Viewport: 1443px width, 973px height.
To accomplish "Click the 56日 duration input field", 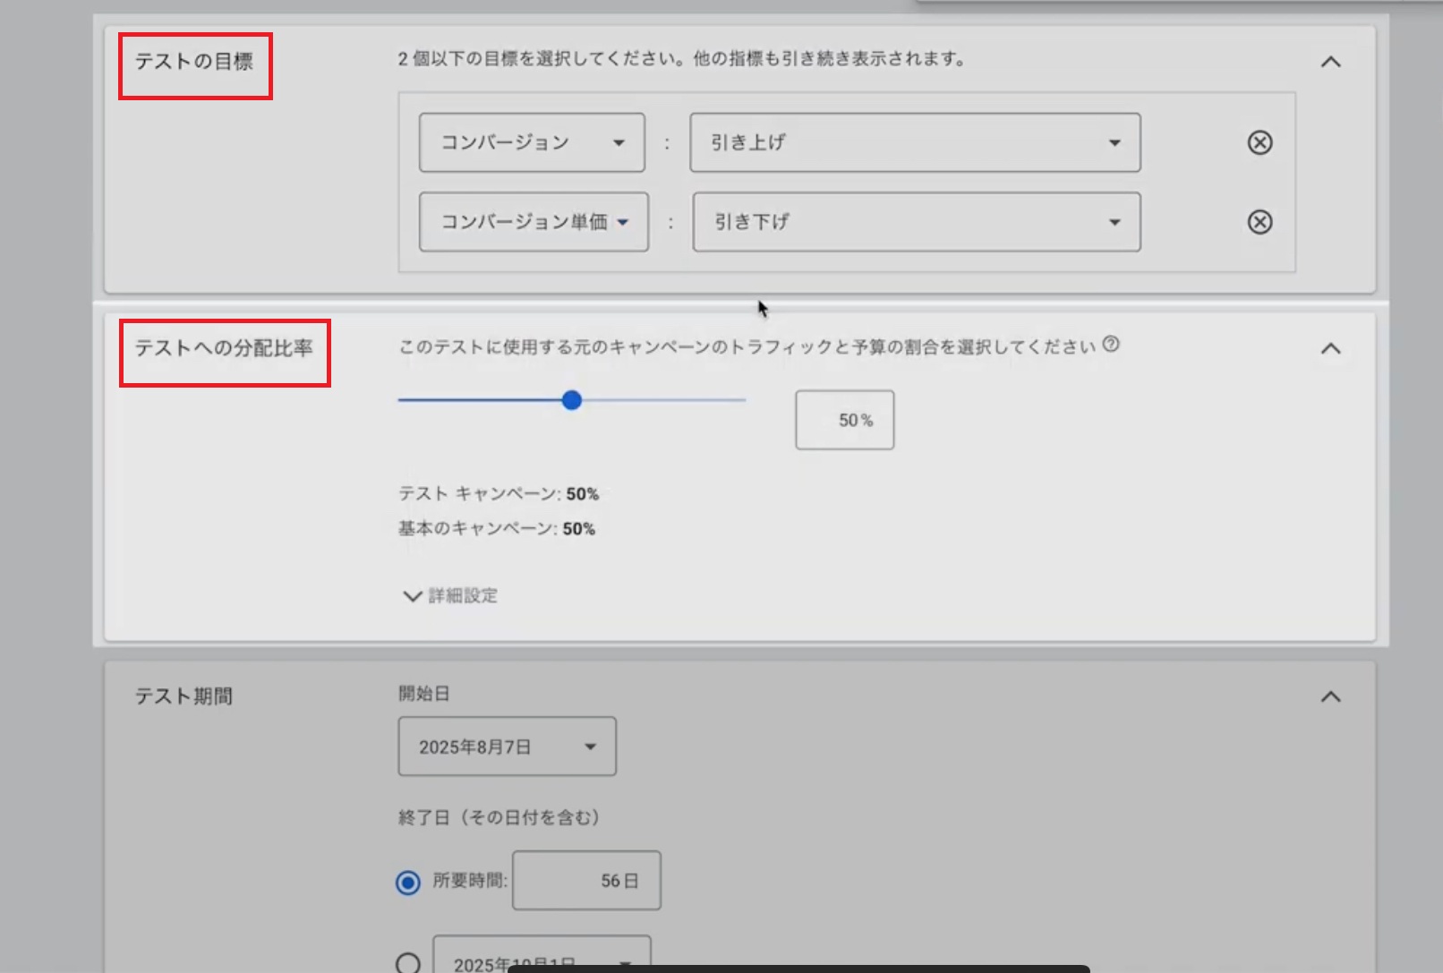I will tap(586, 881).
